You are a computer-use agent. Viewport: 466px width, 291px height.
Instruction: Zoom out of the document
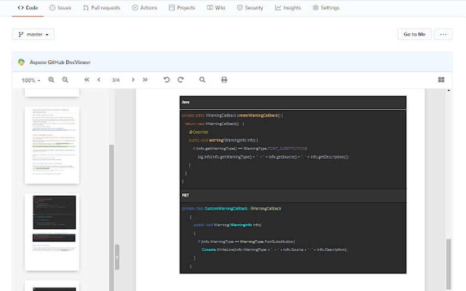(65, 79)
